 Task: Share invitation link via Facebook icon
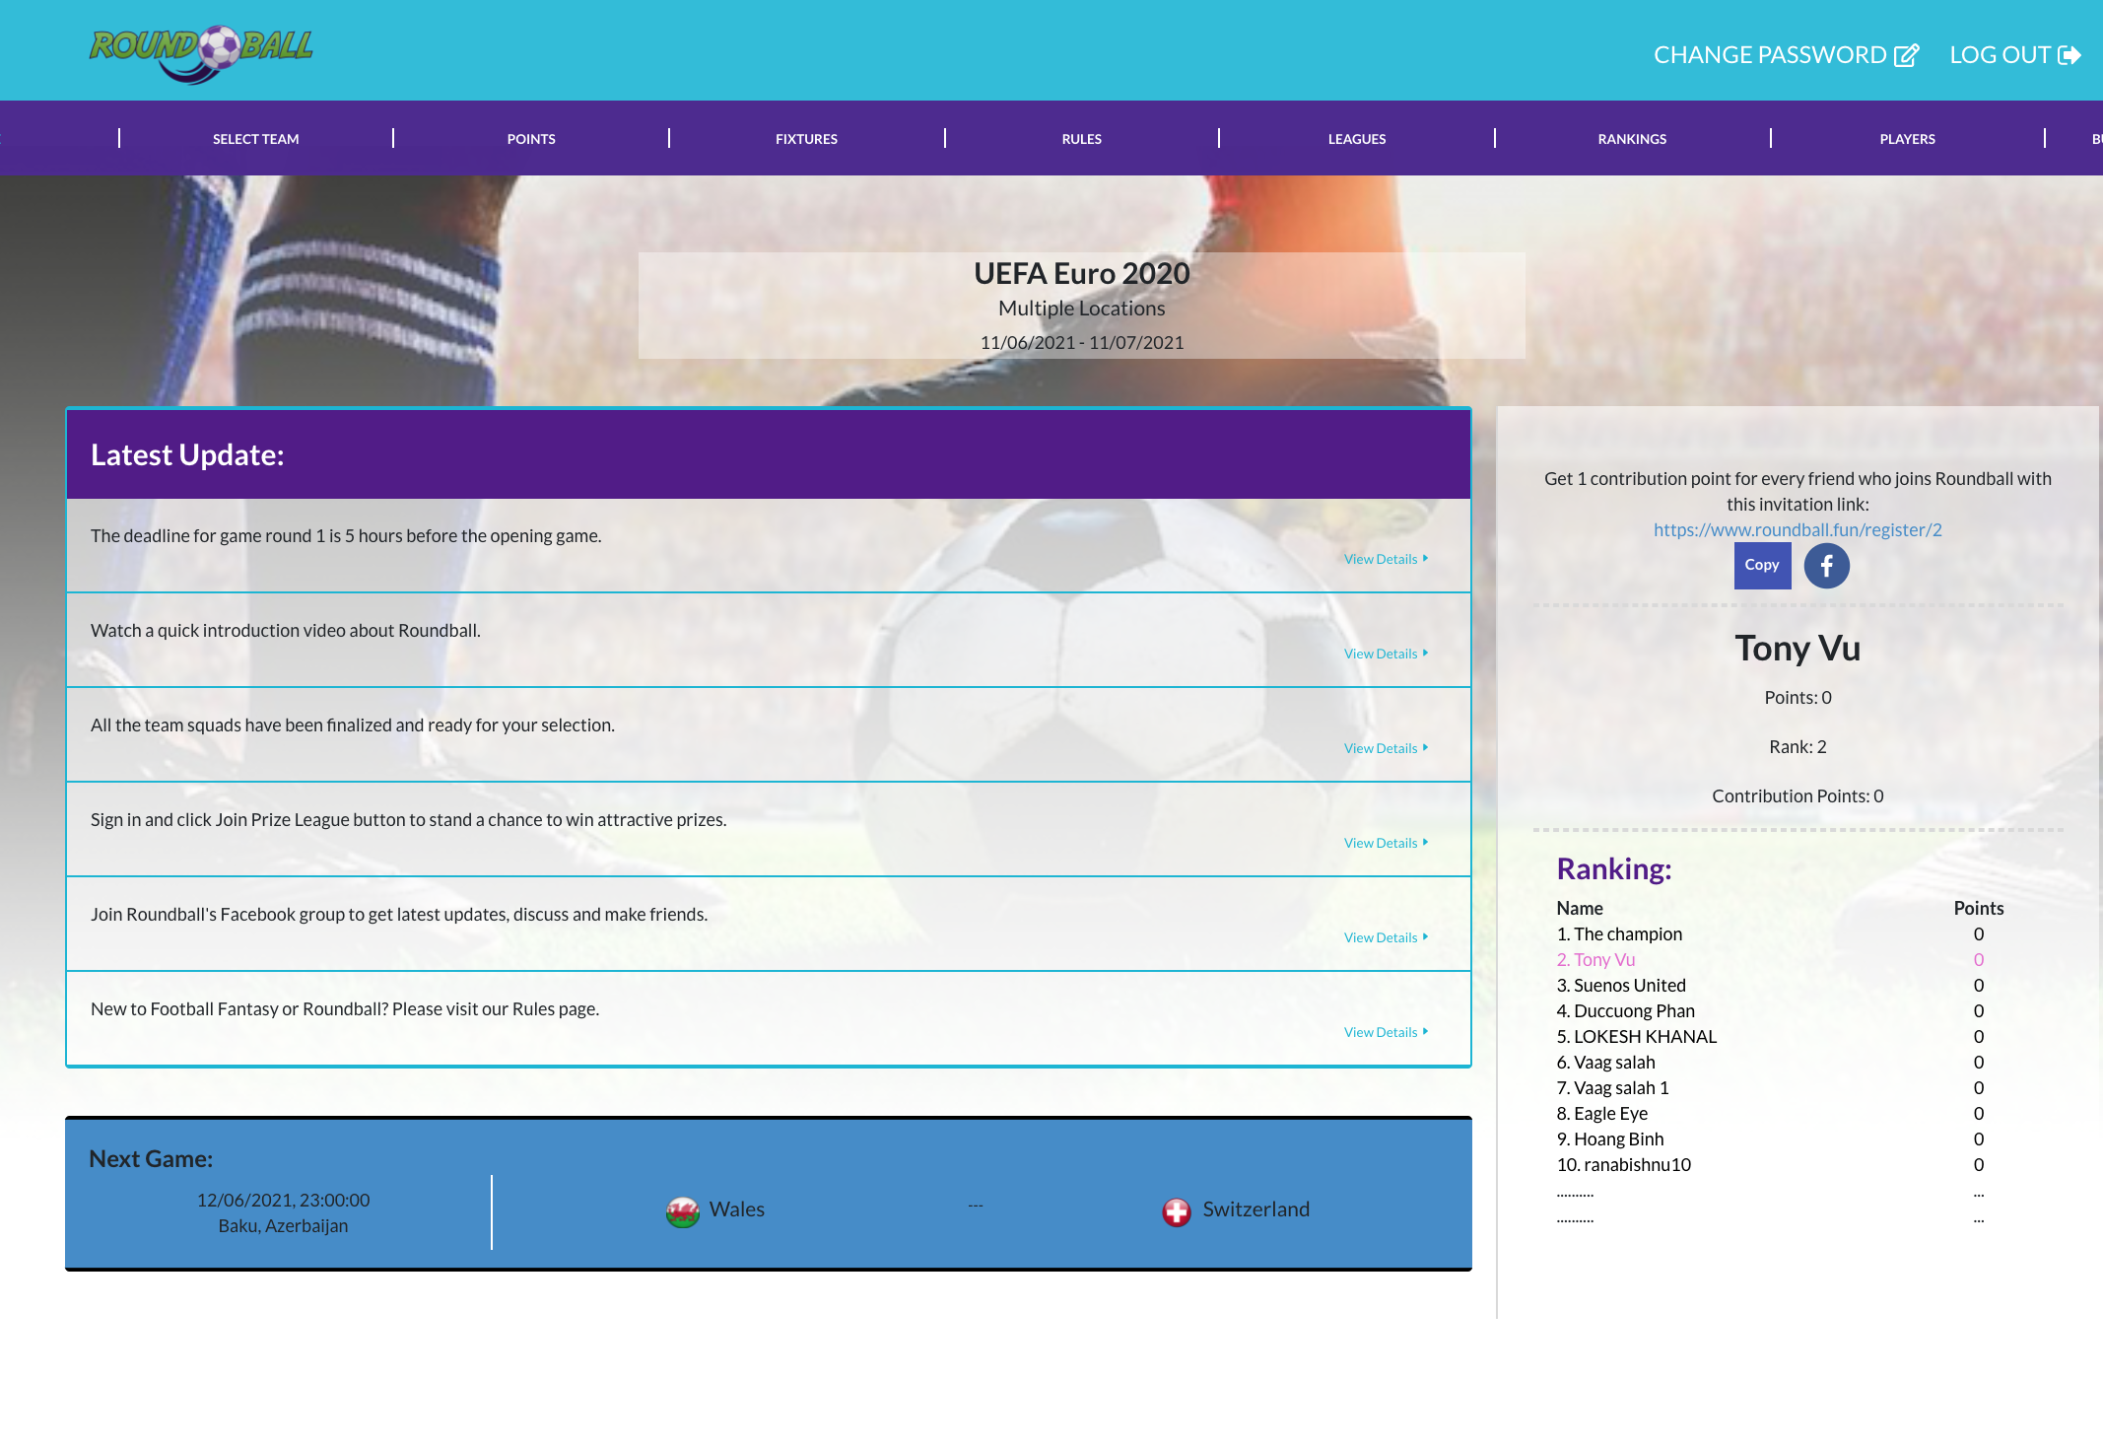pos(1826,566)
